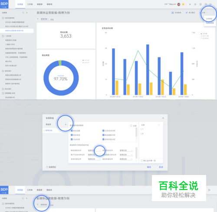
Task: Click the scrollbar of the filter fields list
Action: coord(136,153)
